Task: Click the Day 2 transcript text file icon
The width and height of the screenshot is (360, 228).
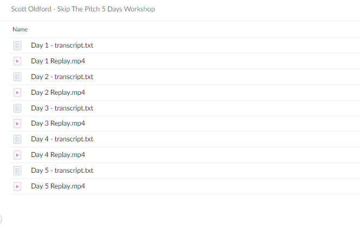Action: (17, 77)
